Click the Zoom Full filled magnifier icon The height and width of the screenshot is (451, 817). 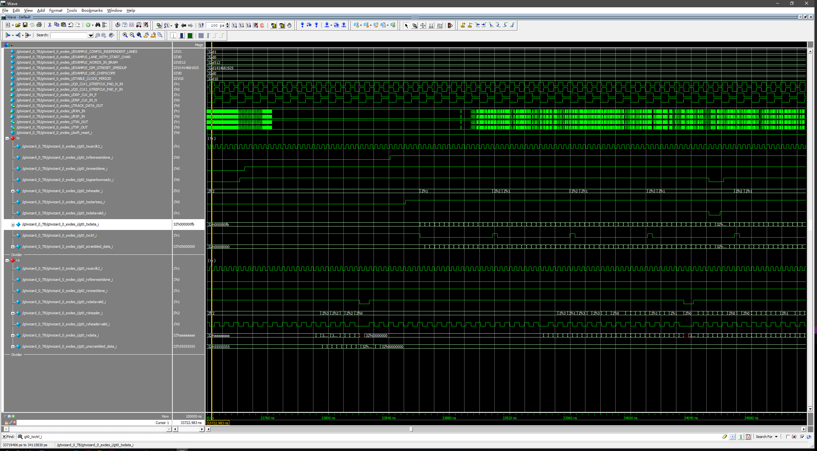139,35
